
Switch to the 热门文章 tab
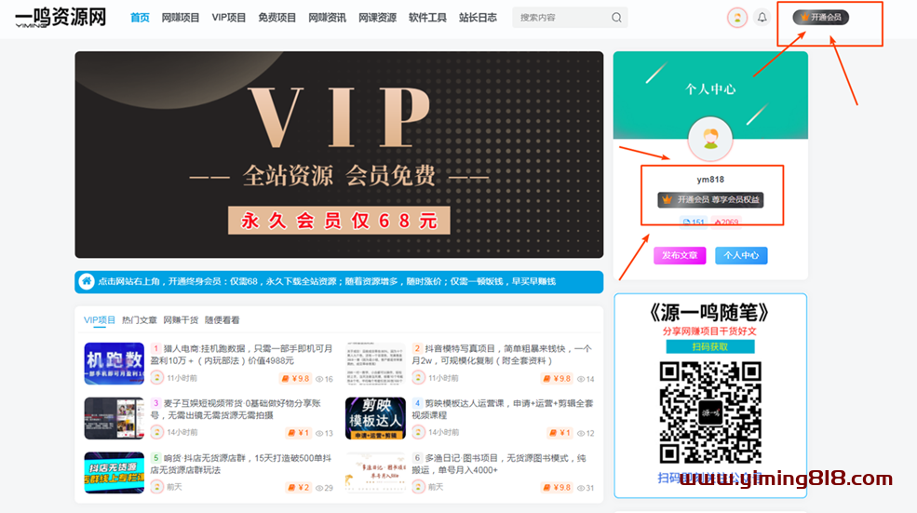139,320
